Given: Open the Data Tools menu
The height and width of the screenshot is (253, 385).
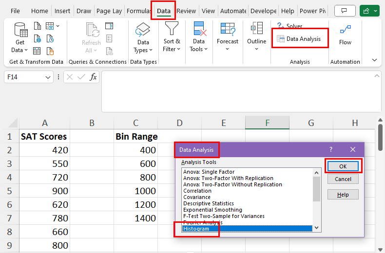Looking at the screenshot, I should tap(199, 37).
